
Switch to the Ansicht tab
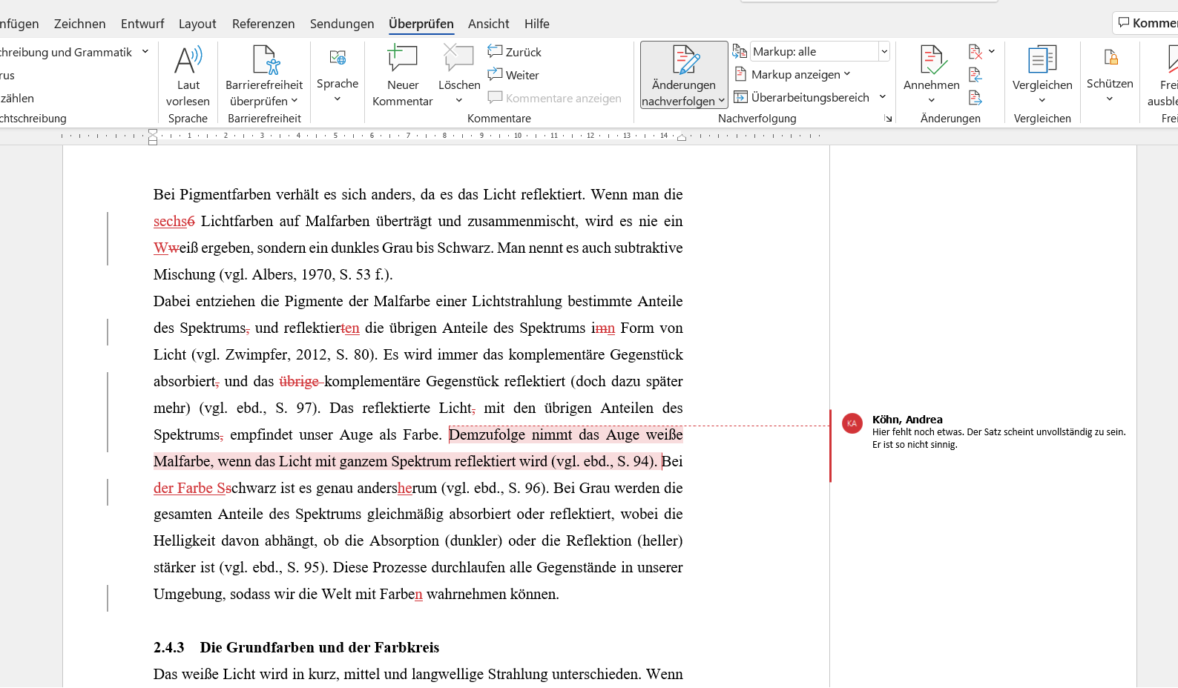tap(488, 24)
